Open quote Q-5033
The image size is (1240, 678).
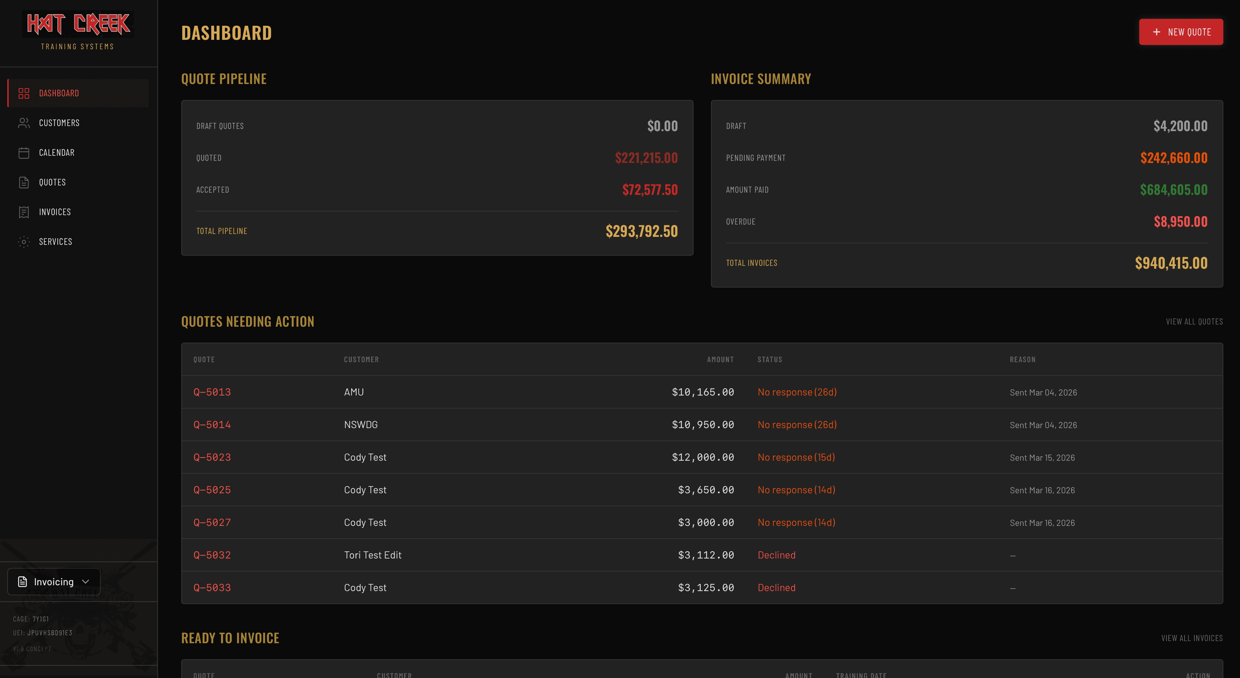[212, 588]
